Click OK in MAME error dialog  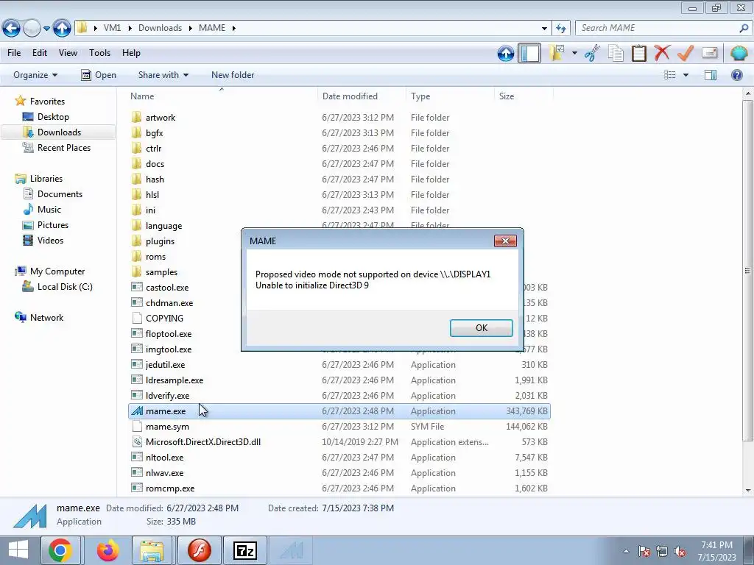coord(482,327)
